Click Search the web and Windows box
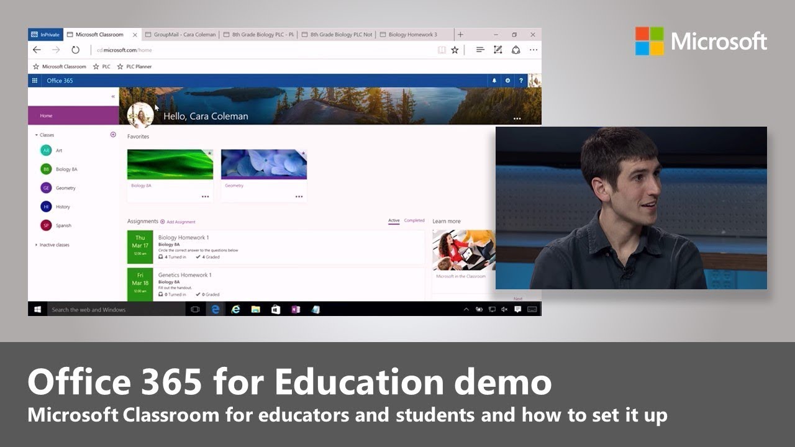This screenshot has width=795, height=447. coord(116,309)
